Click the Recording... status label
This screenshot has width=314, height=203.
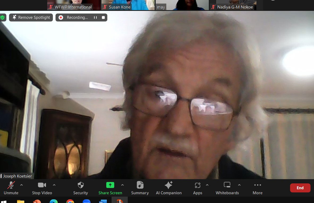click(77, 17)
